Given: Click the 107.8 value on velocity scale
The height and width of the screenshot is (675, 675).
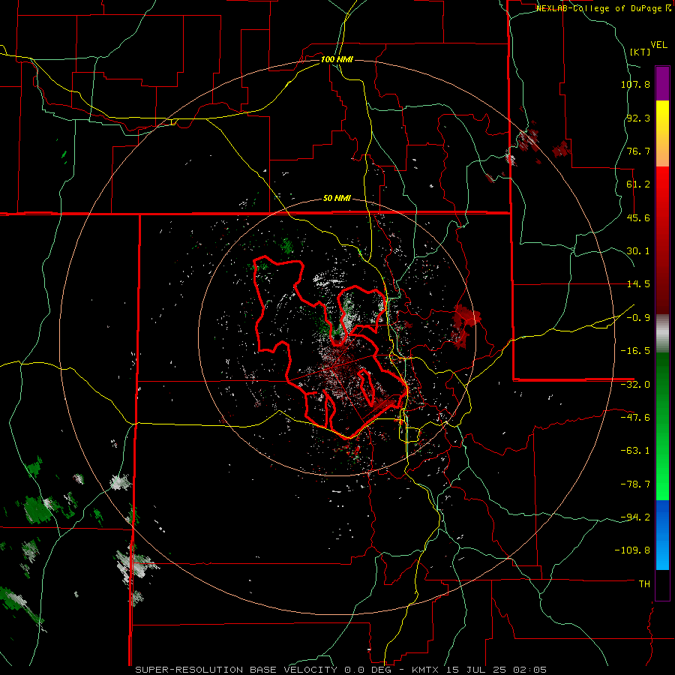Looking at the screenshot, I should tap(635, 84).
